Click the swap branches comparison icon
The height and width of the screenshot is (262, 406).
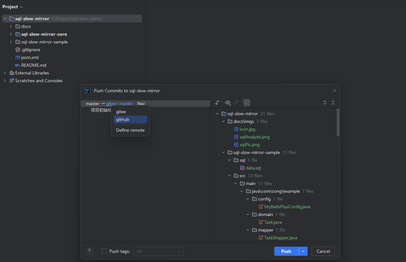(217, 103)
